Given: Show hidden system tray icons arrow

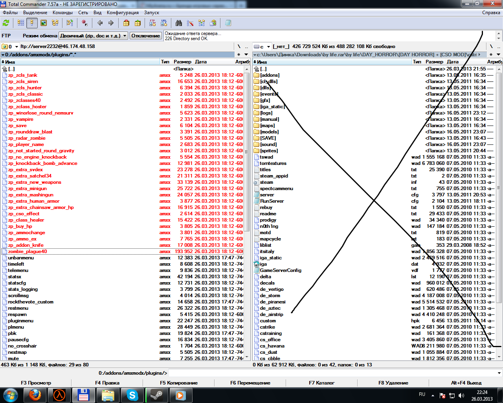Looking at the screenshot, I should pos(433,396).
